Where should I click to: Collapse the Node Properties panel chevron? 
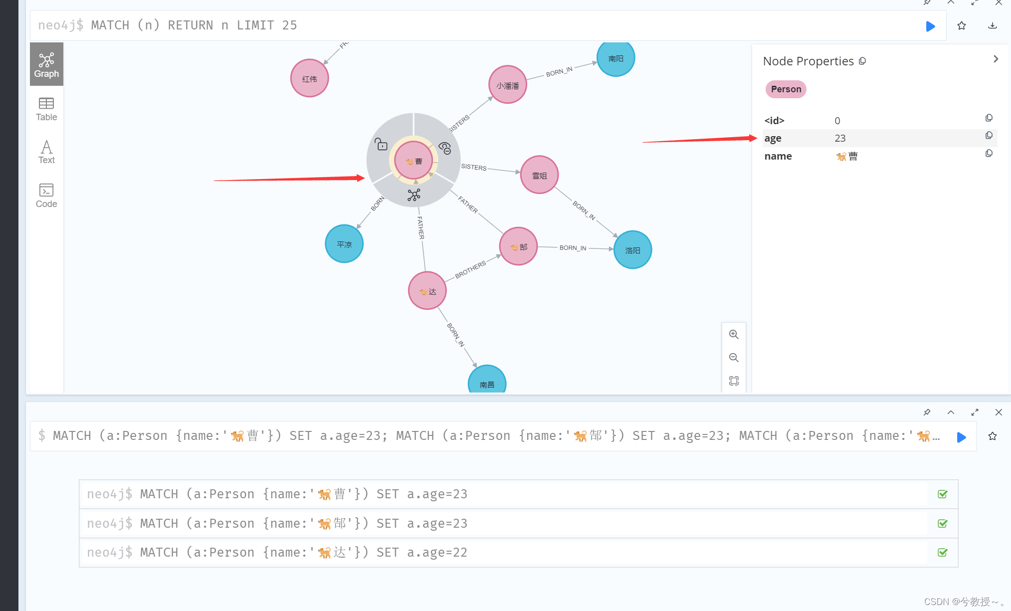(x=996, y=59)
